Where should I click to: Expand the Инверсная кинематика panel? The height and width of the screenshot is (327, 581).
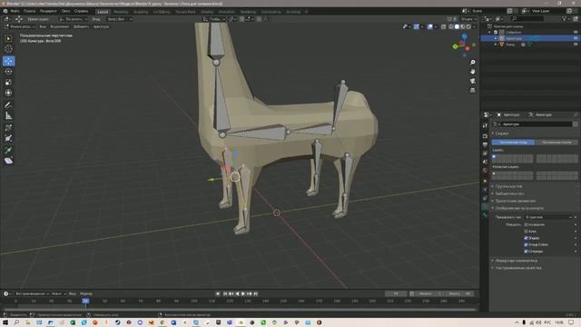(516, 261)
